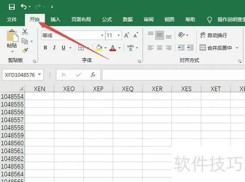Launch the 剪贴板 dialog launcher
The height and width of the screenshot is (182, 245).
point(34,62)
